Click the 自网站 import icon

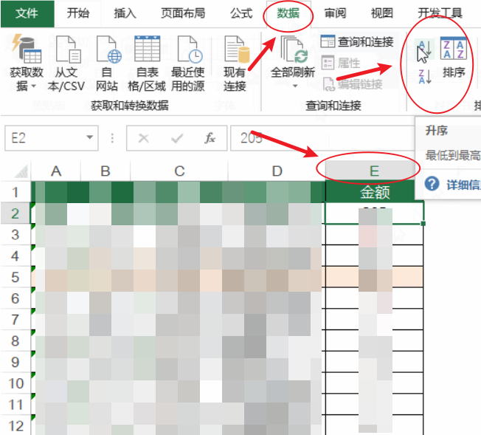tap(108, 49)
